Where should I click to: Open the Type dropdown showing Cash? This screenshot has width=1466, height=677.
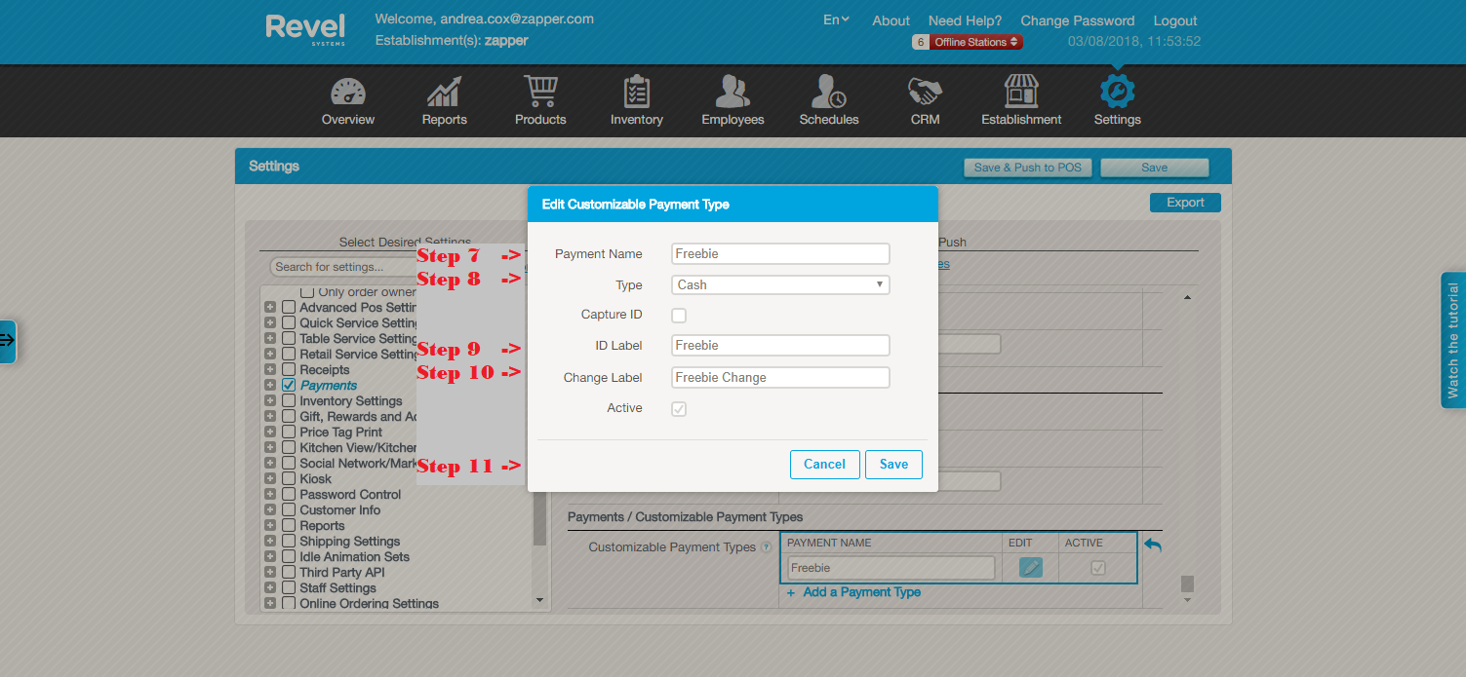click(x=780, y=285)
